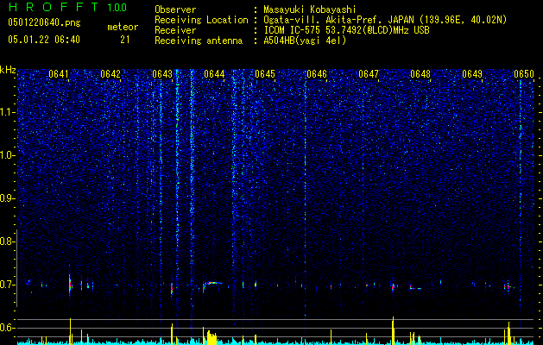Click the 0645 time marker
The width and height of the screenshot is (543, 345).
(265, 74)
